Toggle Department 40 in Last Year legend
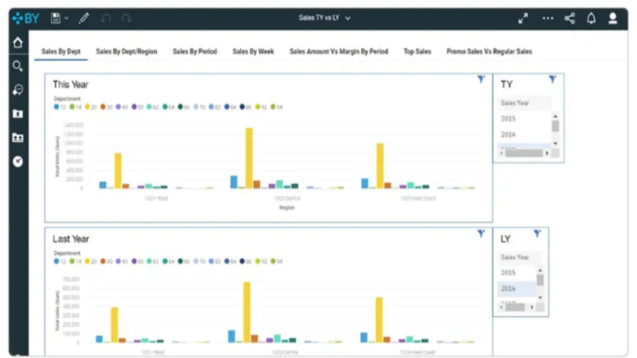 [x=122, y=261]
